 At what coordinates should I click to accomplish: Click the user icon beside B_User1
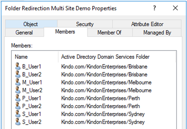tap(18, 66)
